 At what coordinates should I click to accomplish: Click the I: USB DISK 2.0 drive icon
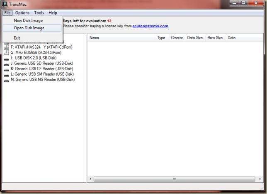(x=7, y=59)
